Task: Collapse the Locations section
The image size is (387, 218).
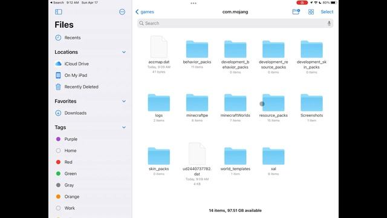Action: pyautogui.click(x=124, y=52)
